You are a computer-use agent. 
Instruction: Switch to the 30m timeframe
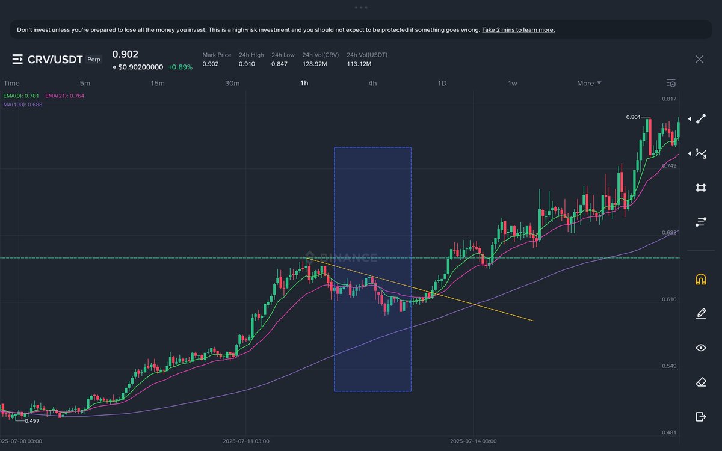click(x=232, y=83)
